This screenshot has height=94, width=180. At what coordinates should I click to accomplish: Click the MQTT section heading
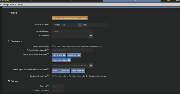(x=13, y=13)
